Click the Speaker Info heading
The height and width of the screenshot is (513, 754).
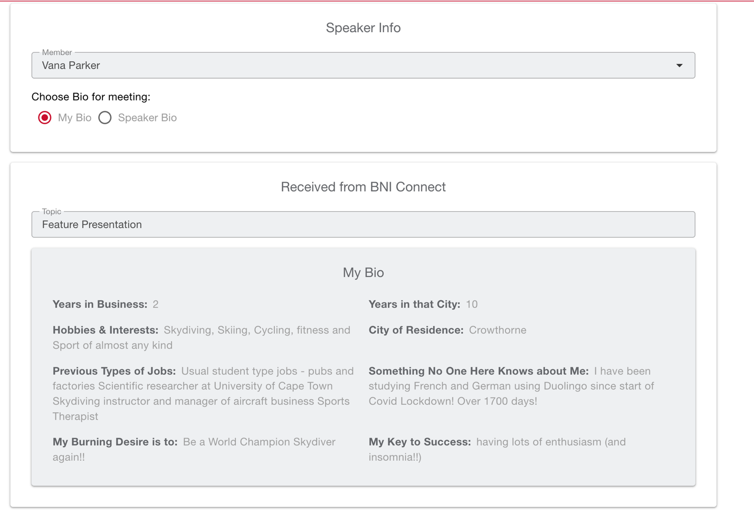click(x=363, y=28)
